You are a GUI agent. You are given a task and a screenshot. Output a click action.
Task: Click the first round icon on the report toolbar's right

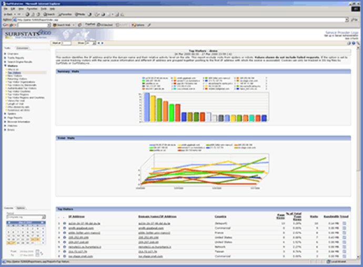pyautogui.click(x=349, y=43)
